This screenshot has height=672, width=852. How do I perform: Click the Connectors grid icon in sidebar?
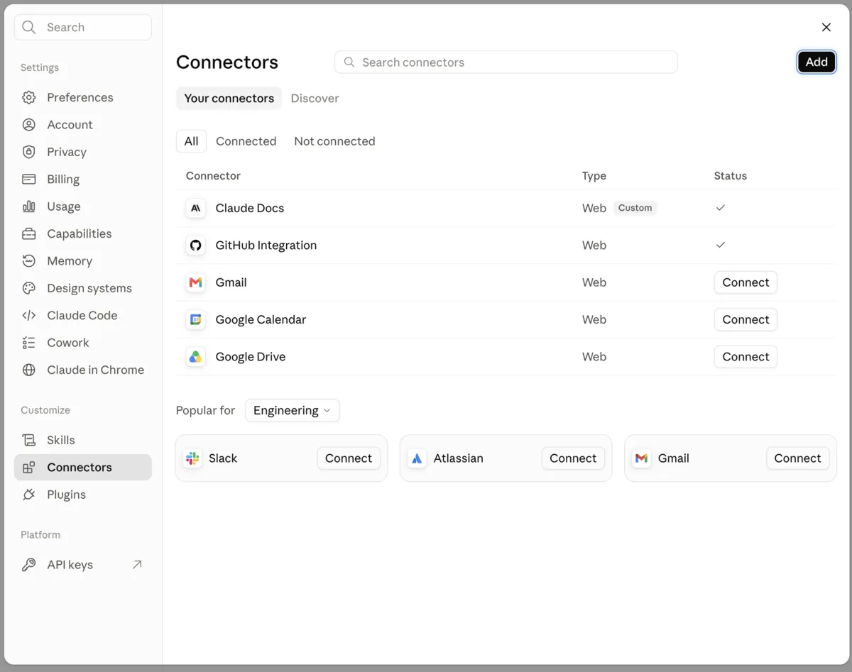(29, 468)
